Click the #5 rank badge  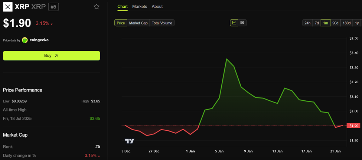click(x=53, y=7)
